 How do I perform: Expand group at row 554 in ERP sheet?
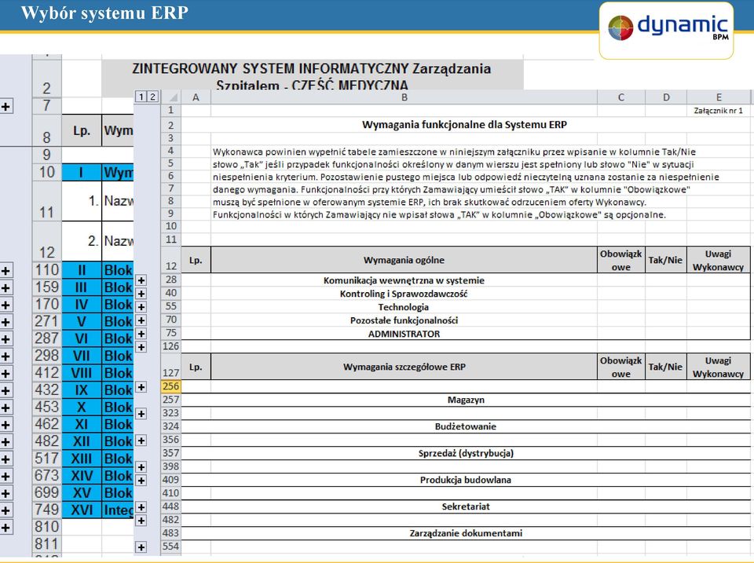[x=141, y=547]
